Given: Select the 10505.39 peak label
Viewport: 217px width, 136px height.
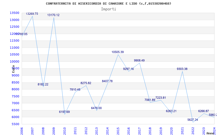Looking at the screenshot, I should click(118, 52).
